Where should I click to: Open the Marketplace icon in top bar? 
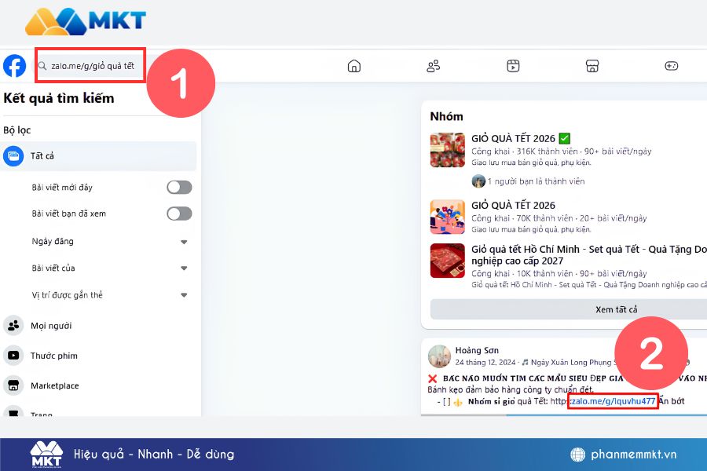coord(592,66)
